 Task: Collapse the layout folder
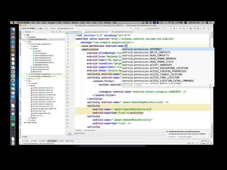click(x=27, y=85)
